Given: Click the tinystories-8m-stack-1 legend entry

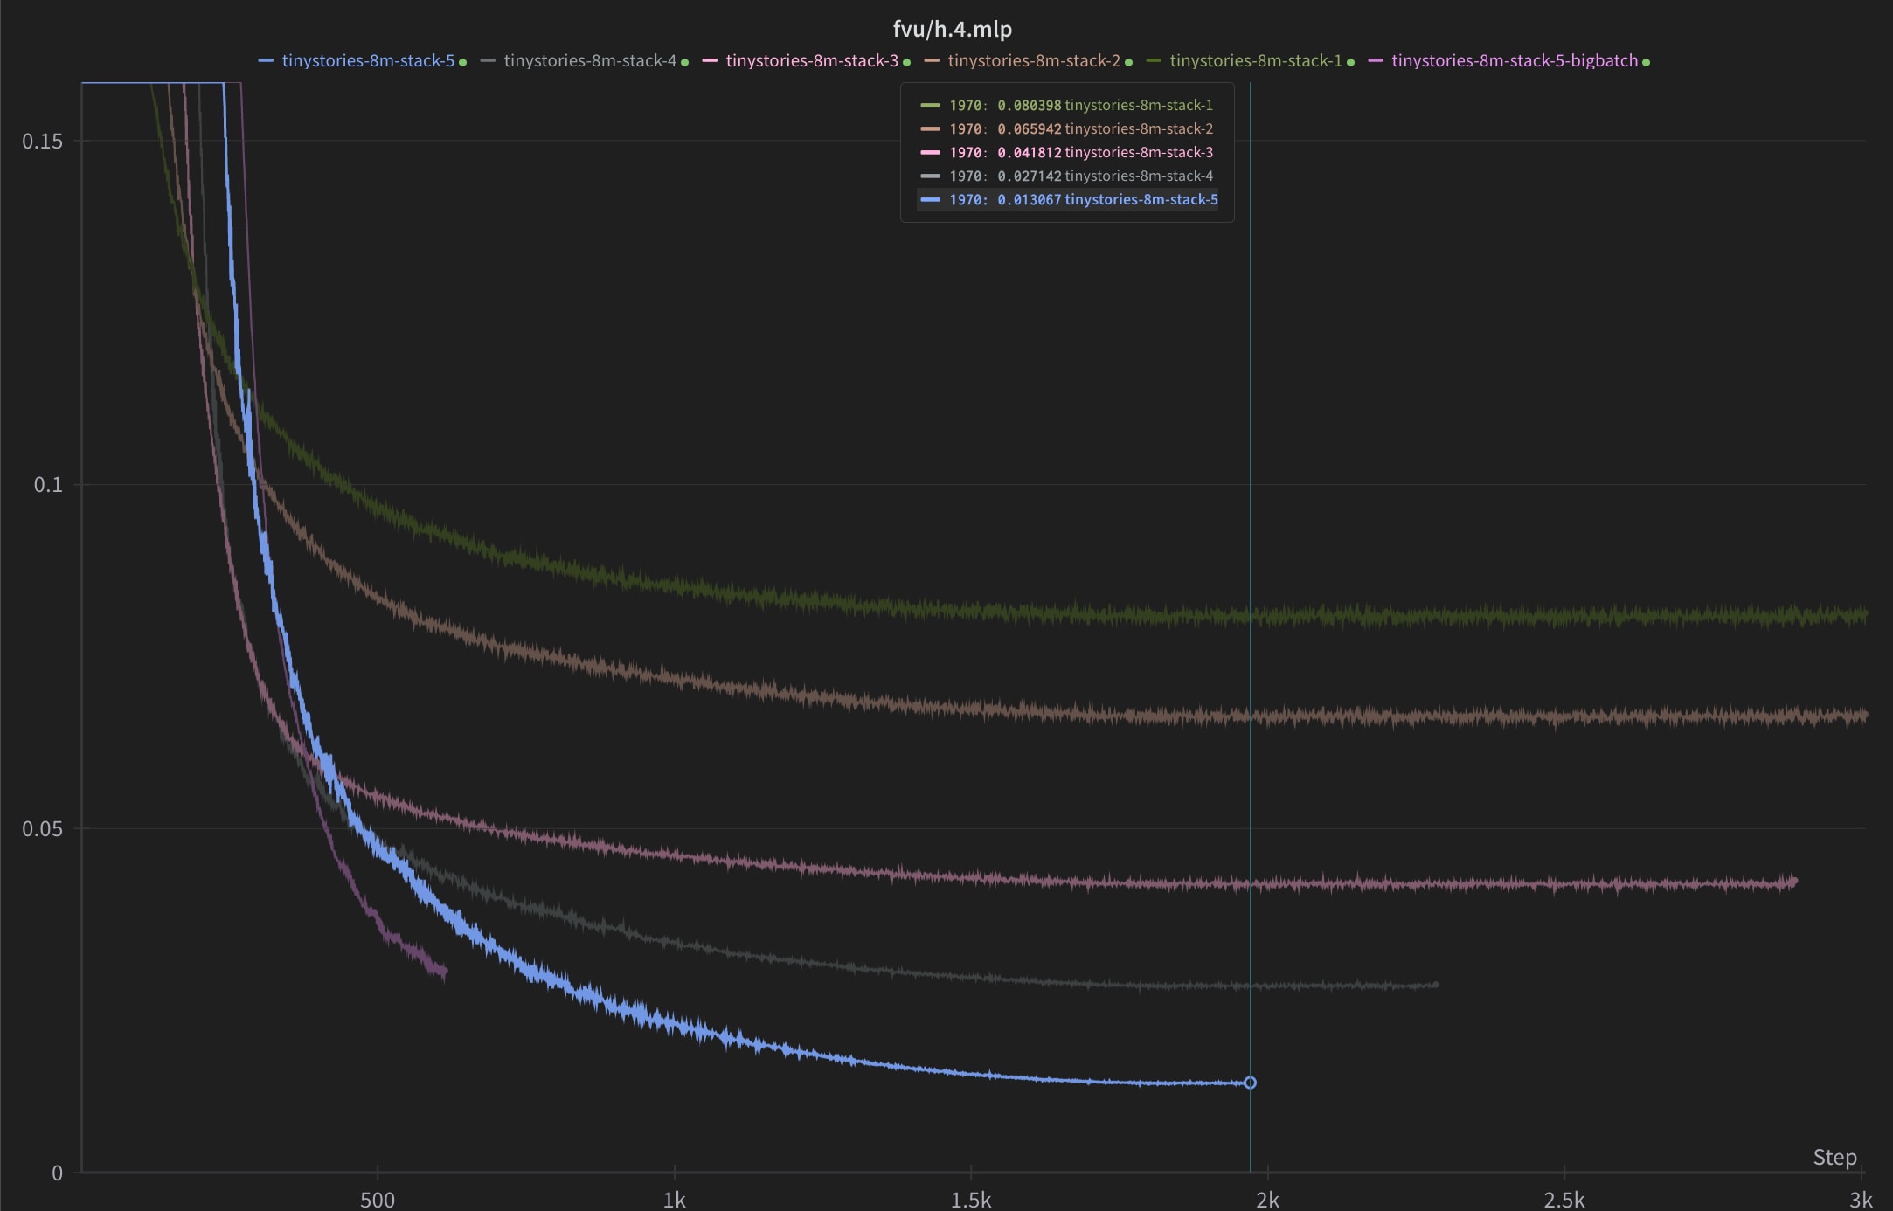Looking at the screenshot, I should (x=1256, y=60).
